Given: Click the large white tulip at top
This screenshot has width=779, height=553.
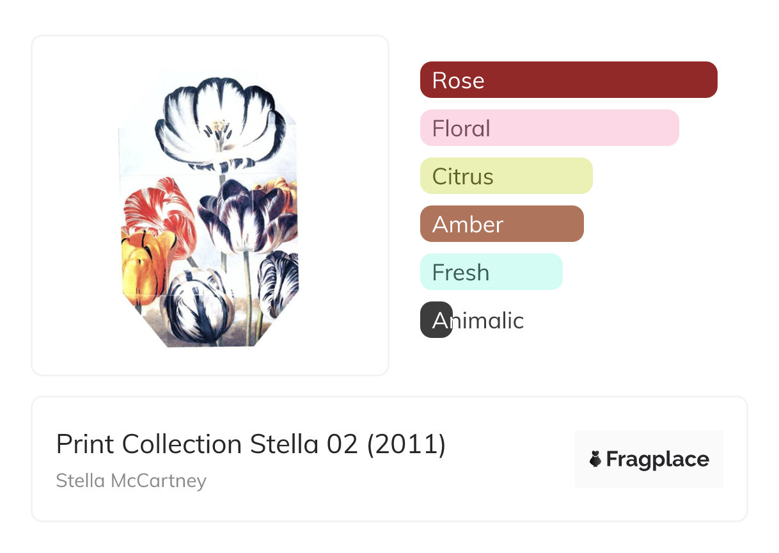Looking at the screenshot, I should [217, 122].
